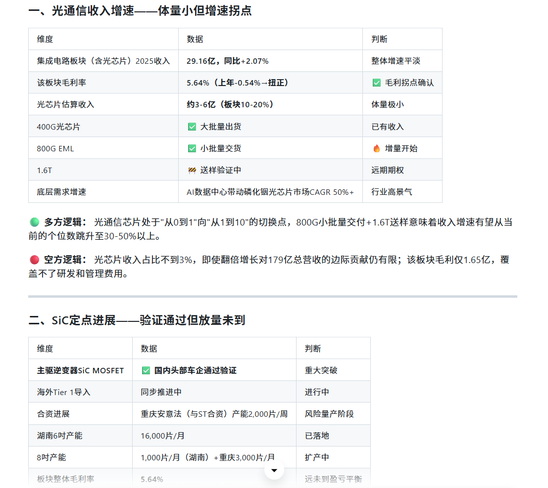
Task: Click cell 行业高景气
Action: point(402,192)
